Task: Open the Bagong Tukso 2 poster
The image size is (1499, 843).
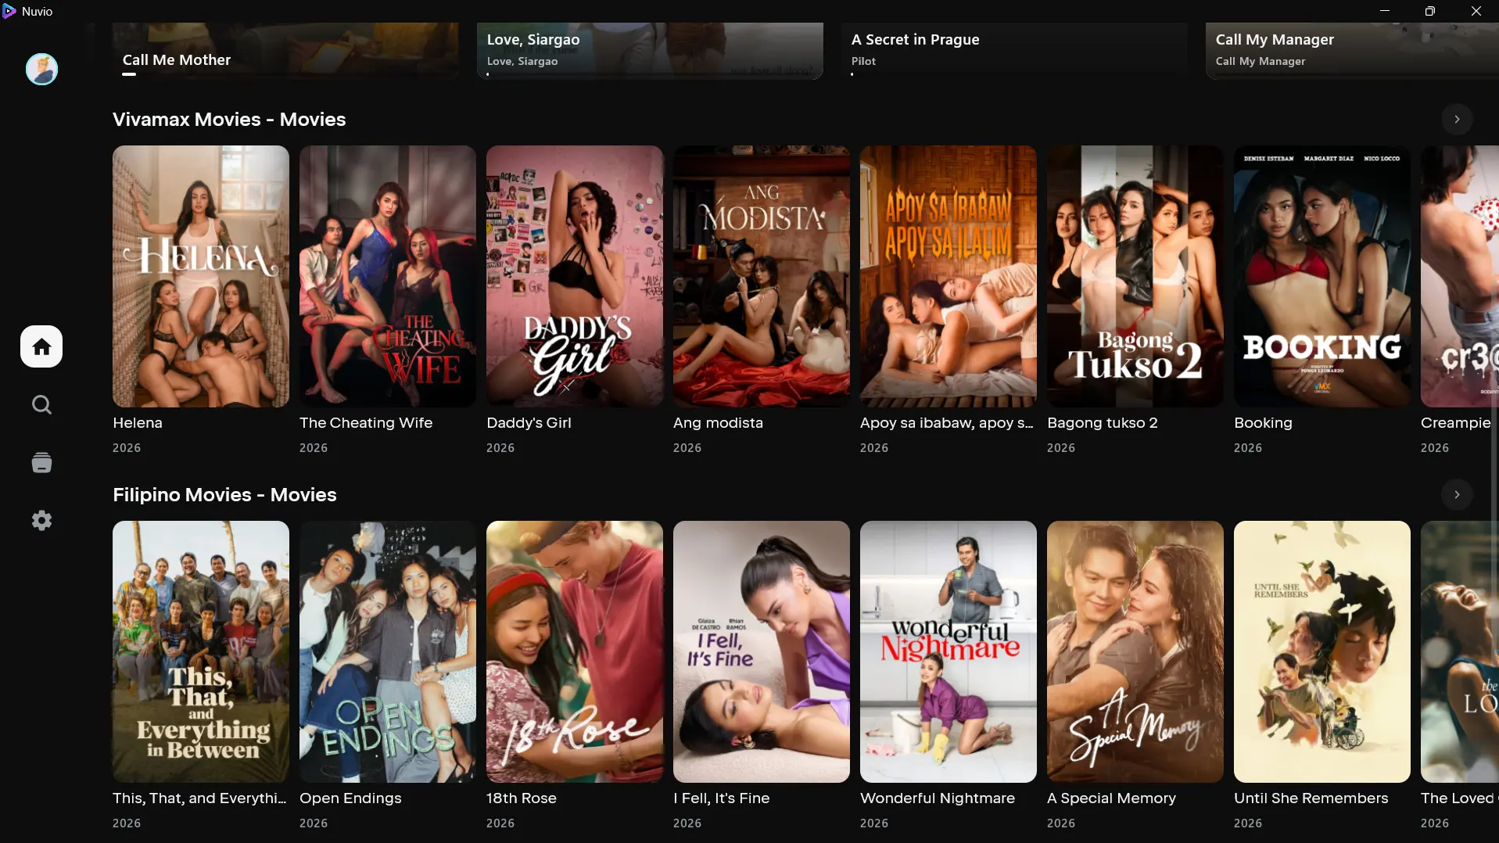Action: click(x=1135, y=276)
